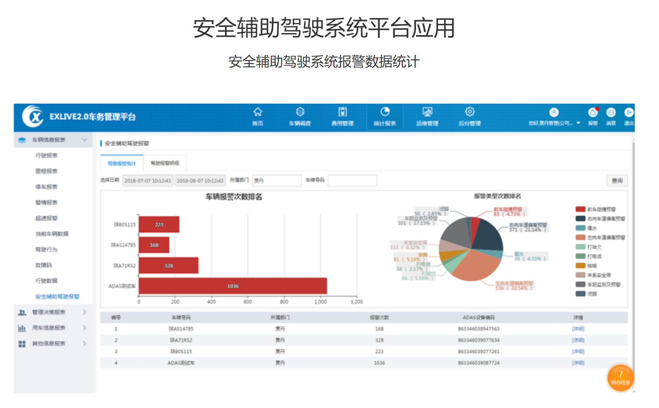Open 详细 link for ADAS测试车 row

pos(578,363)
